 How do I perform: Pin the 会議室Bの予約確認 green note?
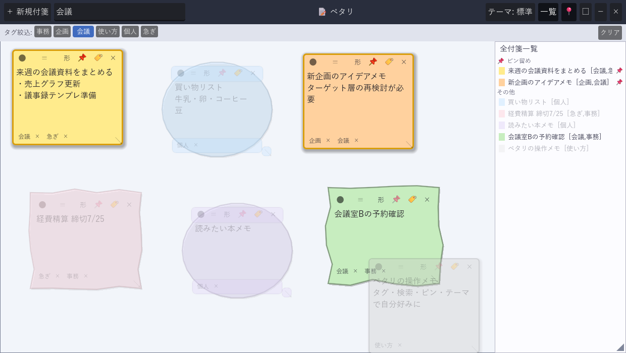click(396, 199)
